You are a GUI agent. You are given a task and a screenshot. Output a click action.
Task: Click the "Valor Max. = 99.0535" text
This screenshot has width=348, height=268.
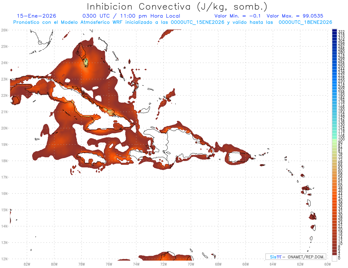(x=295, y=16)
